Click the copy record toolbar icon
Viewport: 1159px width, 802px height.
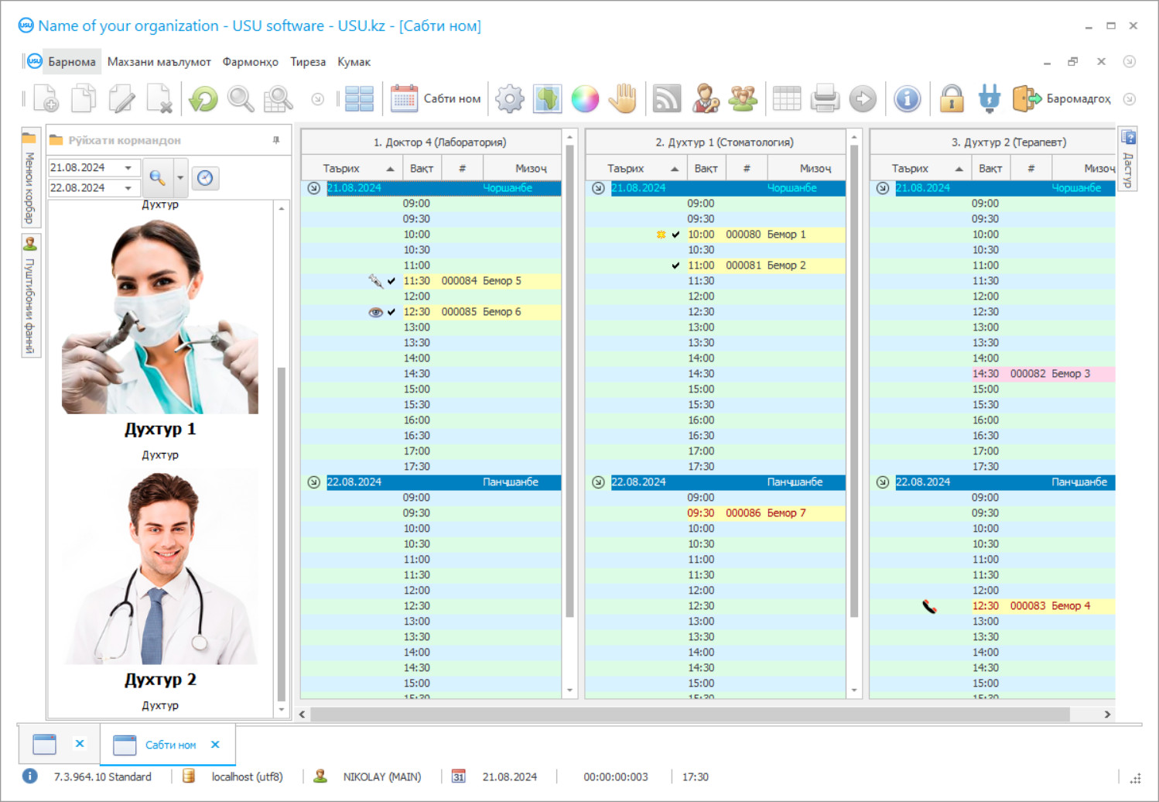(x=84, y=98)
